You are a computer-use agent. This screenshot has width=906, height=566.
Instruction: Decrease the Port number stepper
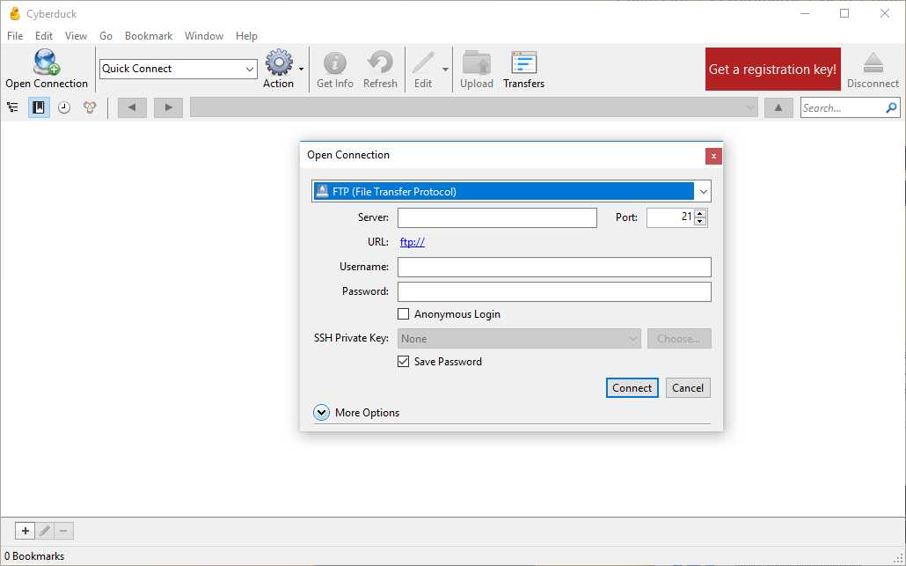point(700,222)
